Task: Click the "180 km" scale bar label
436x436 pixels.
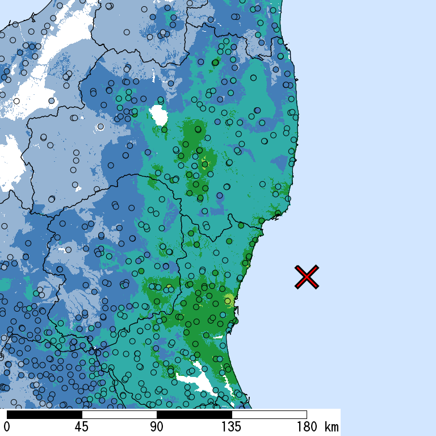Action: pyautogui.click(x=318, y=427)
